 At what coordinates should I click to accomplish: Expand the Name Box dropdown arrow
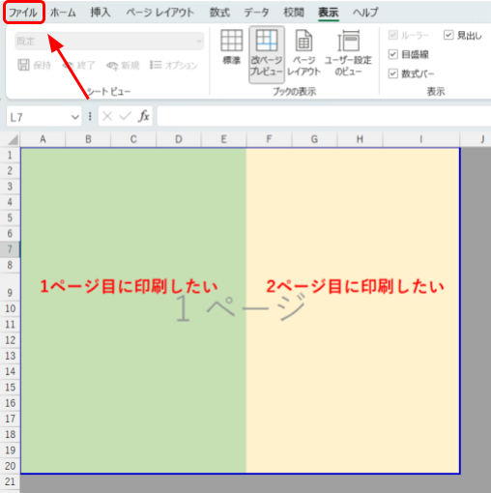coord(75,117)
